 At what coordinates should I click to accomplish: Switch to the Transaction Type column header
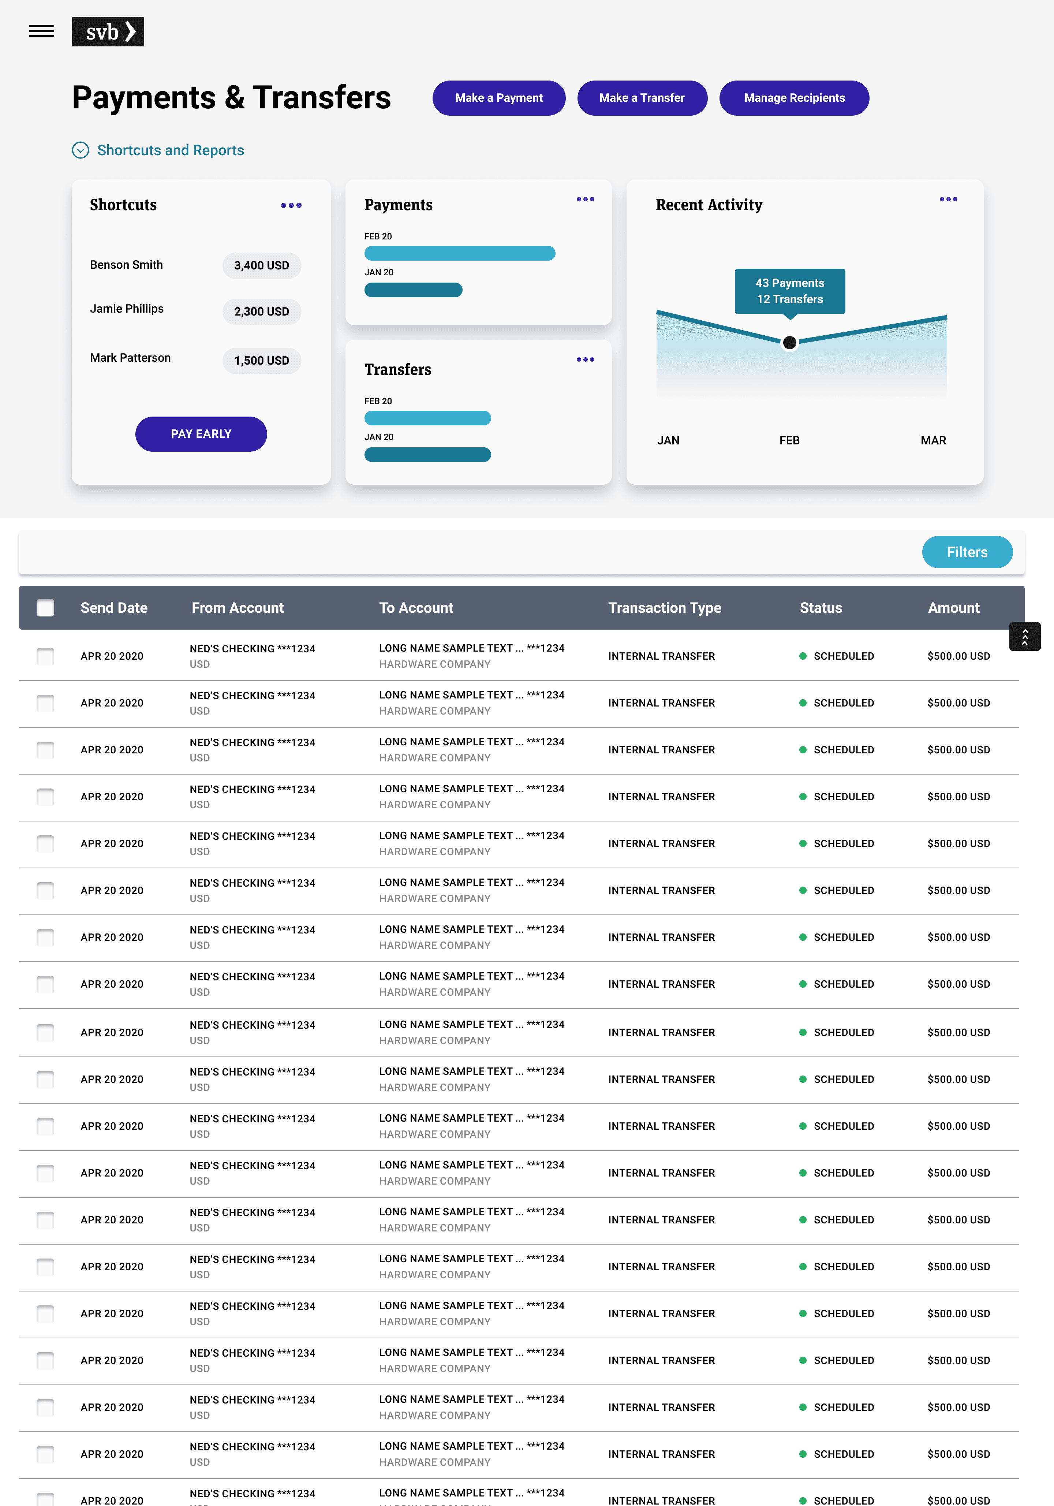click(x=664, y=608)
